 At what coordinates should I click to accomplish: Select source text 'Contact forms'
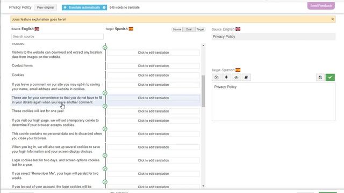pyautogui.click(x=22, y=65)
